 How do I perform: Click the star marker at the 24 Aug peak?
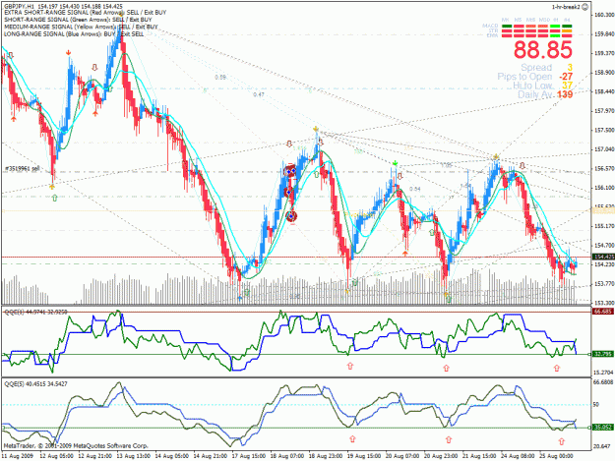496,157
